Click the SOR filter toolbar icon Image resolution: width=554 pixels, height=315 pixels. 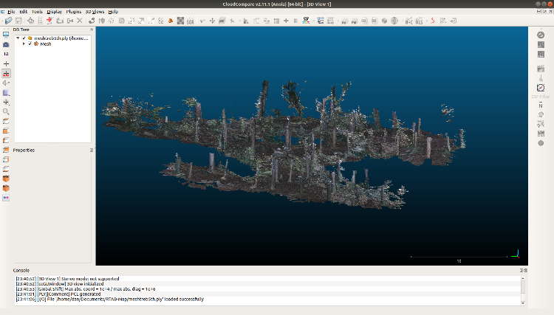point(190,21)
